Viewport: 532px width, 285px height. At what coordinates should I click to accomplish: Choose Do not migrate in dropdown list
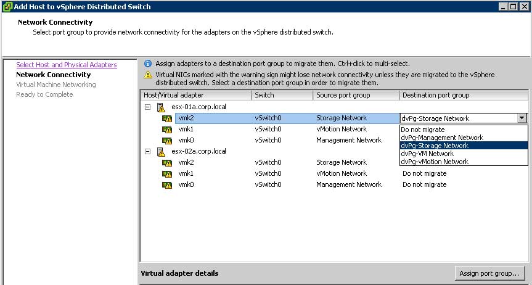[464, 130]
